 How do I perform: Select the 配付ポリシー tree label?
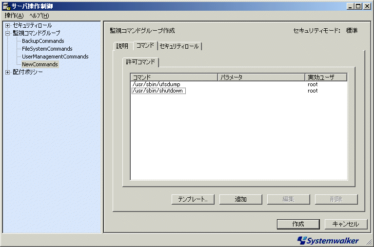pyautogui.click(x=28, y=72)
